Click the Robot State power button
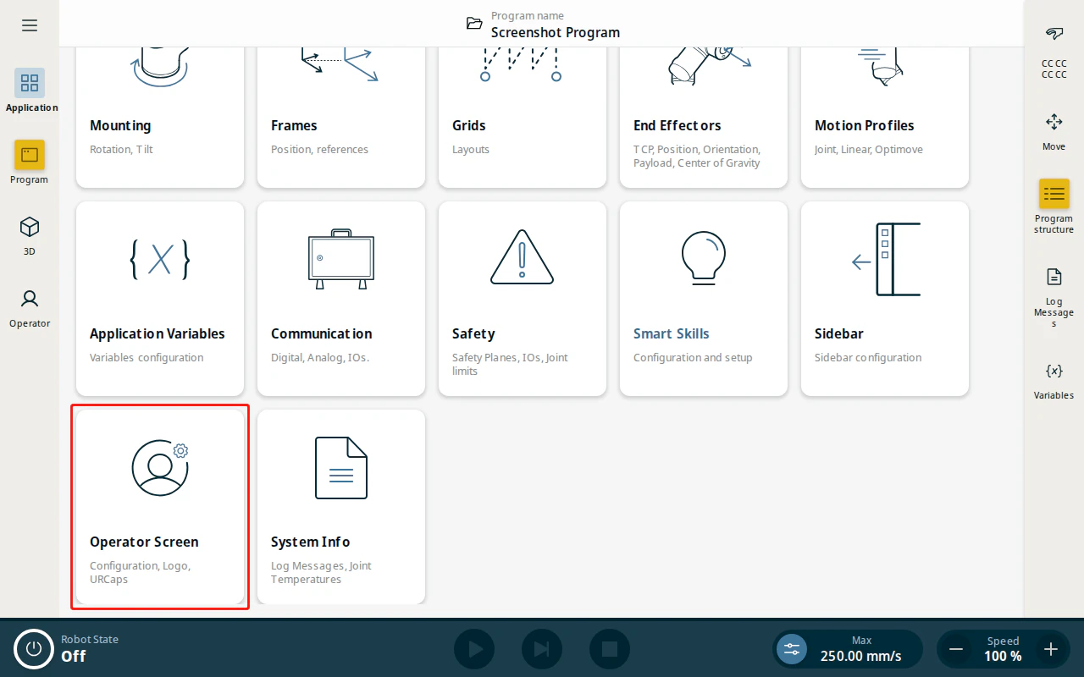Viewport: 1084px width, 677px height. pos(34,649)
